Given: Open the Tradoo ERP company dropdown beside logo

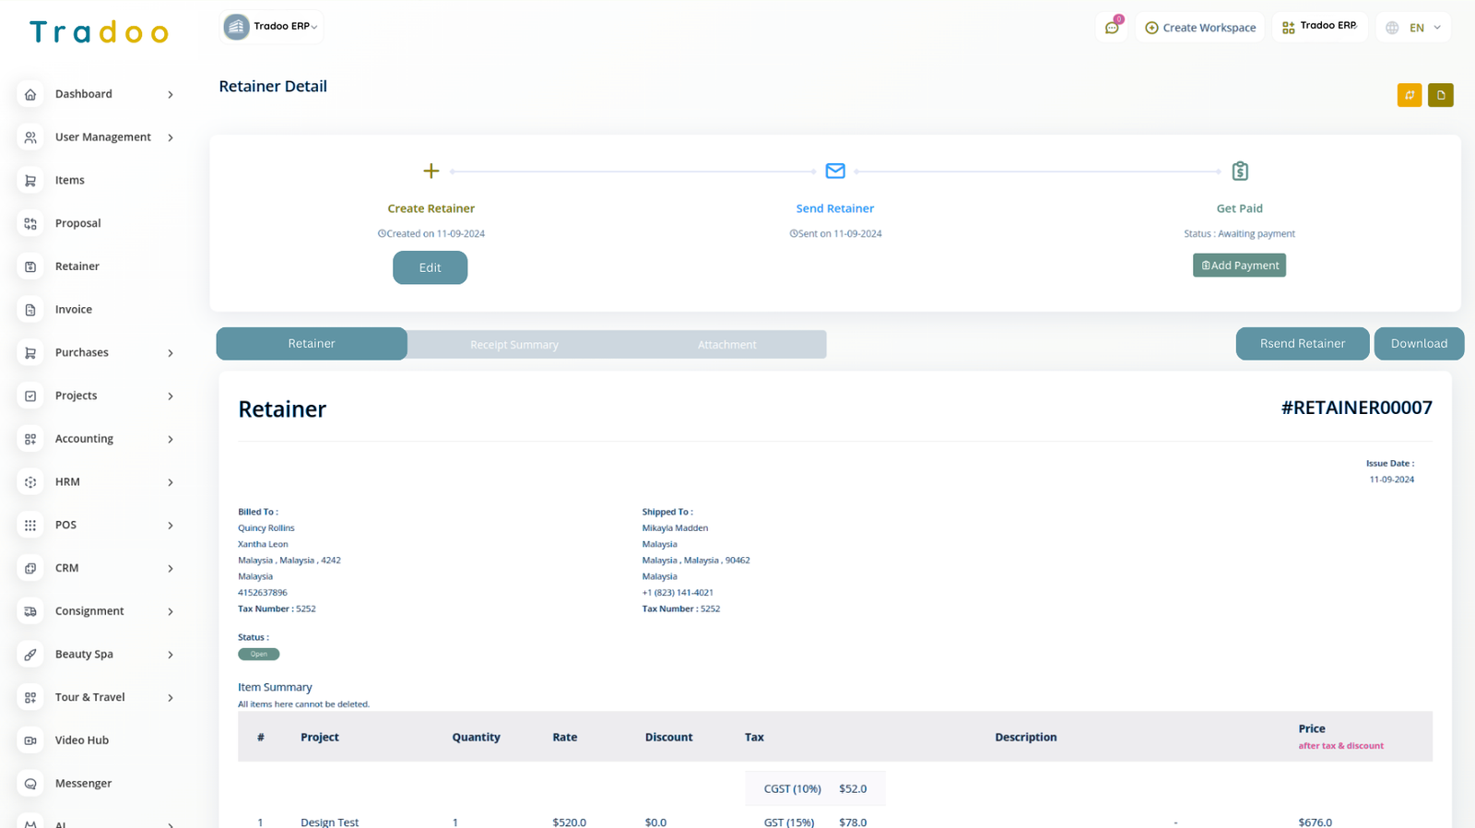Looking at the screenshot, I should coord(272,27).
